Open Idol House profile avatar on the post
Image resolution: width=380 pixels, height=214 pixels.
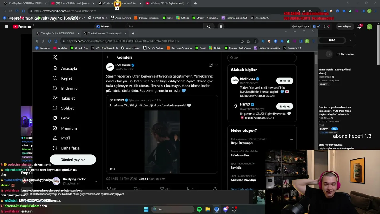click(110, 67)
